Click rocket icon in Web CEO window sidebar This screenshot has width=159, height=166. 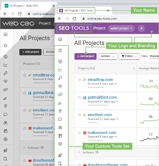[5, 150]
